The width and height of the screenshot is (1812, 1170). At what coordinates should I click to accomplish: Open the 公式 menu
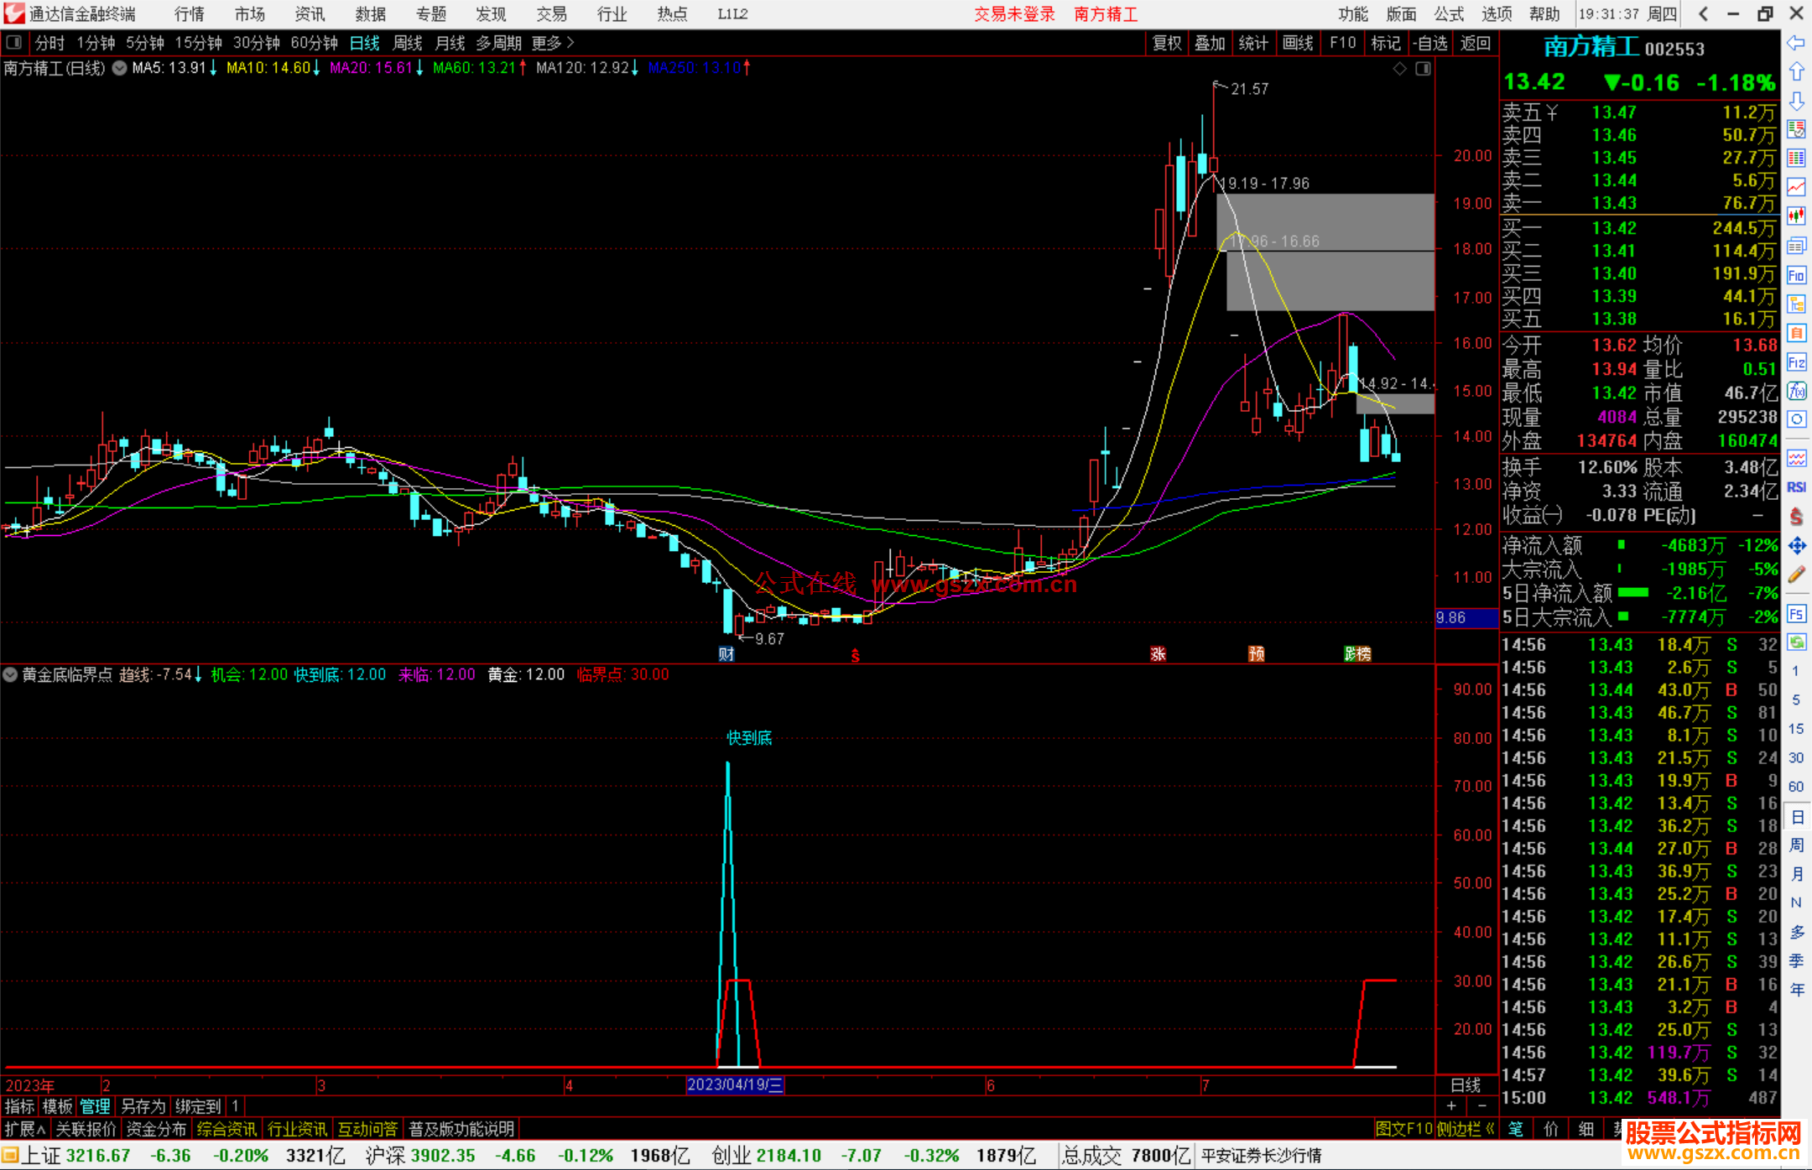(x=1449, y=13)
